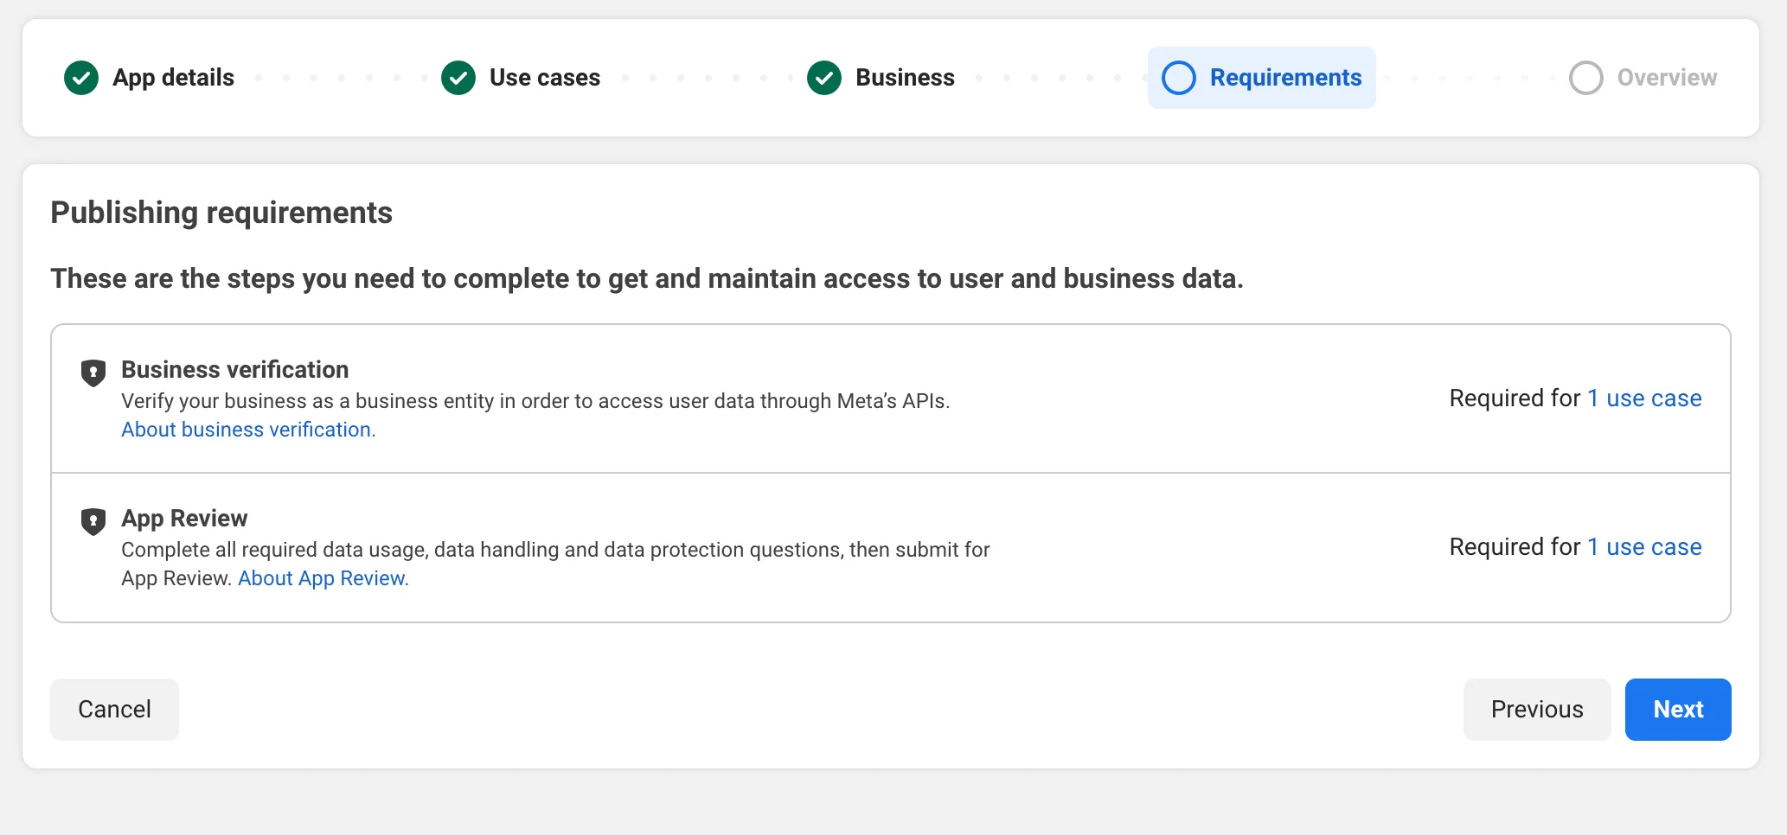Click the Business step green checkmark icon
The width and height of the screenshot is (1787, 835).
click(x=824, y=78)
